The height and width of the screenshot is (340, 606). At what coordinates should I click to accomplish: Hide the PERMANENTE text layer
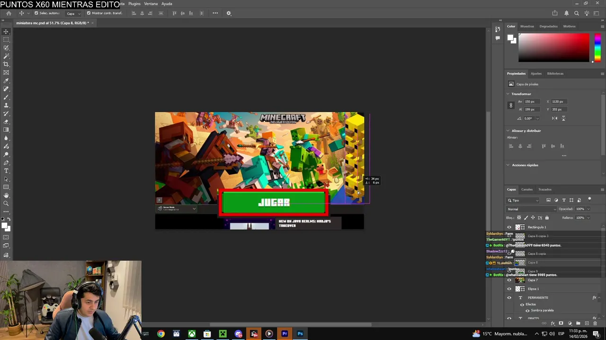509,297
